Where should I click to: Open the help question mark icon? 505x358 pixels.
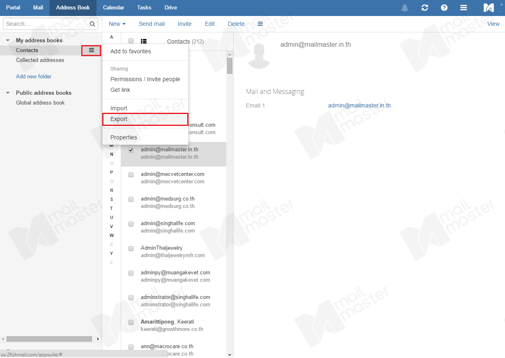coord(444,8)
